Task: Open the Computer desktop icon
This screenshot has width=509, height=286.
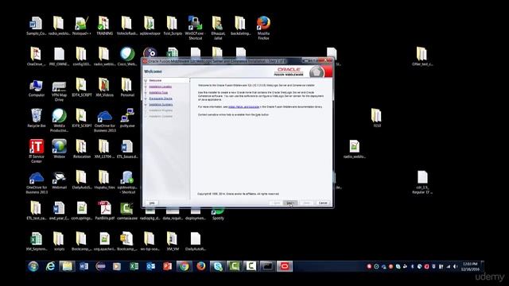Action: coord(36,87)
